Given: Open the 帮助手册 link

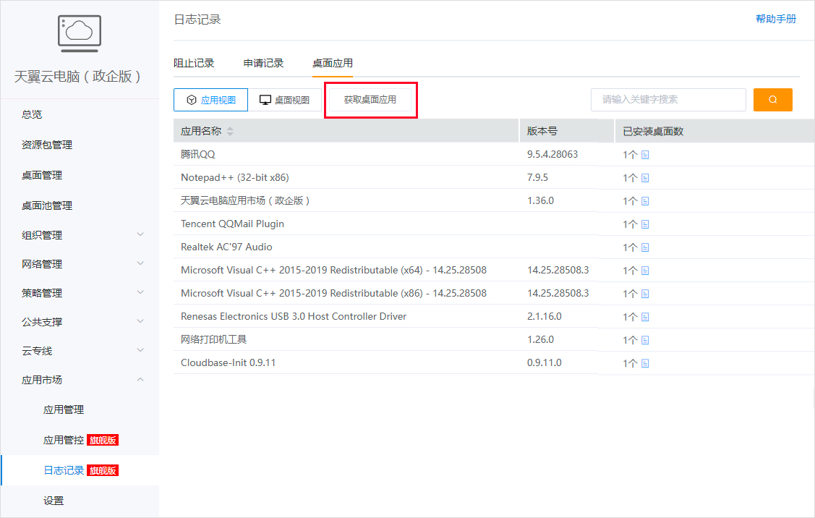Looking at the screenshot, I should (775, 19).
